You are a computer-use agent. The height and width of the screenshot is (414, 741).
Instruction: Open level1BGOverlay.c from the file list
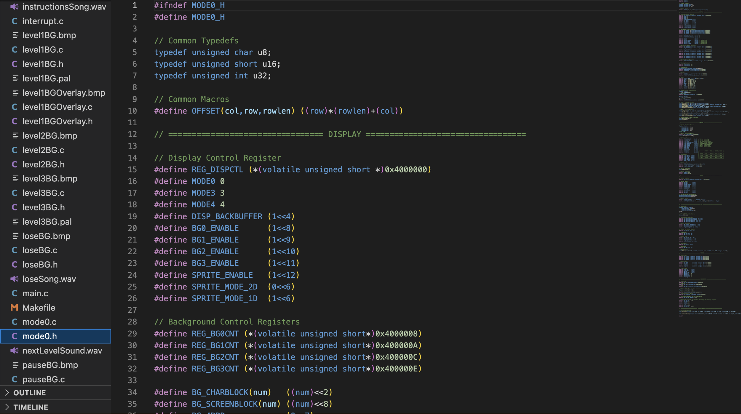pyautogui.click(x=57, y=107)
